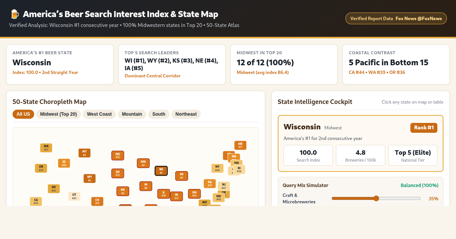Viewport: 456px width, 239px height.
Task: Click the Rank #1 badge
Action: pos(424,128)
